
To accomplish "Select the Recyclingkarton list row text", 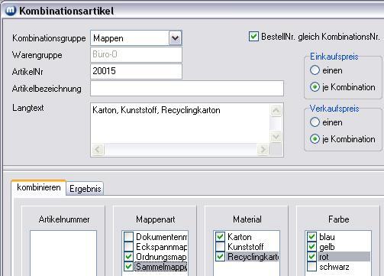I will pos(253,257).
